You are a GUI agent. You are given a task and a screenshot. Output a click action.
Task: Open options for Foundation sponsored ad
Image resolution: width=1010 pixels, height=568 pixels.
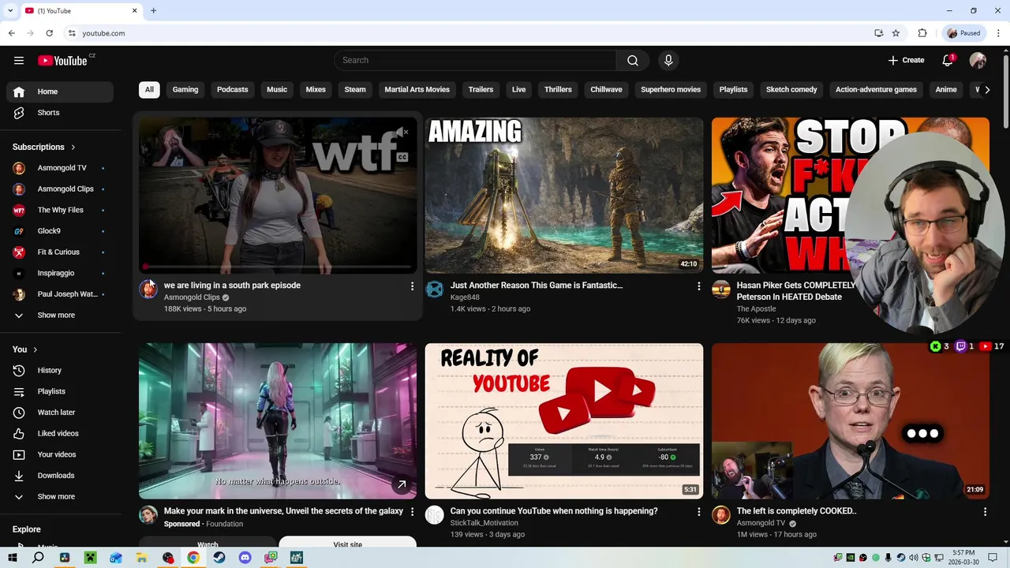pos(412,512)
